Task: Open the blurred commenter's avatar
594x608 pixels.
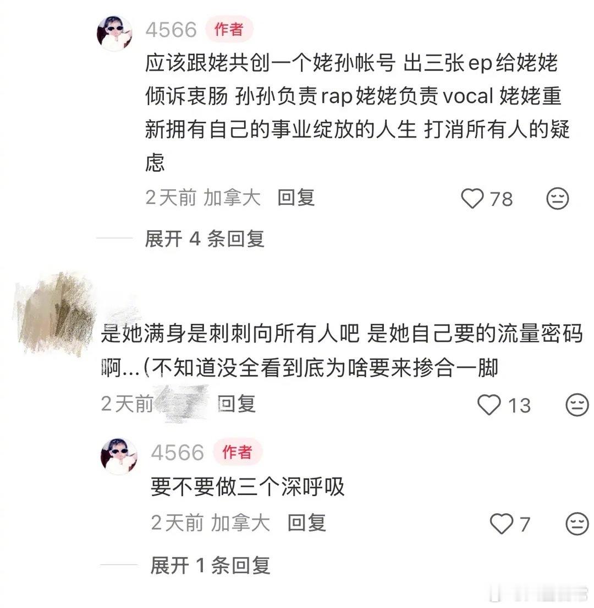Action: [x=53, y=313]
